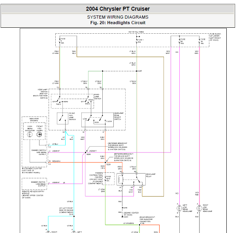
Task: Click the 'HIGH' position in beam select switch
Action: pyautogui.click(x=97, y=122)
